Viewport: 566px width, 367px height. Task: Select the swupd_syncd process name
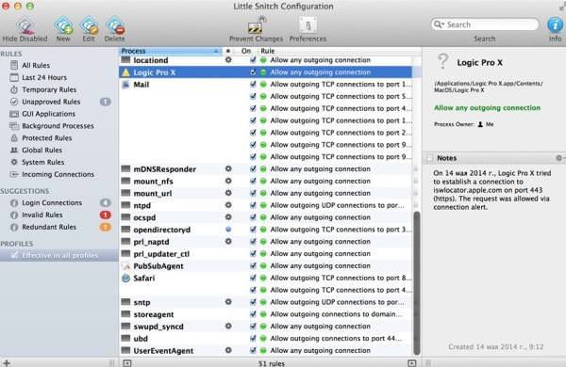click(158, 327)
